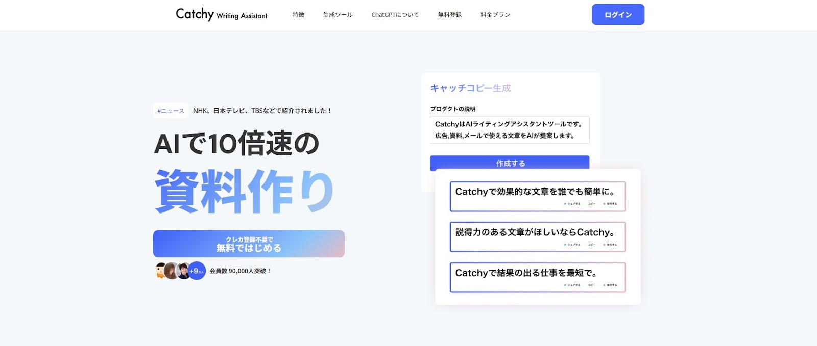Click the long-haired woman member avatar

point(172,271)
